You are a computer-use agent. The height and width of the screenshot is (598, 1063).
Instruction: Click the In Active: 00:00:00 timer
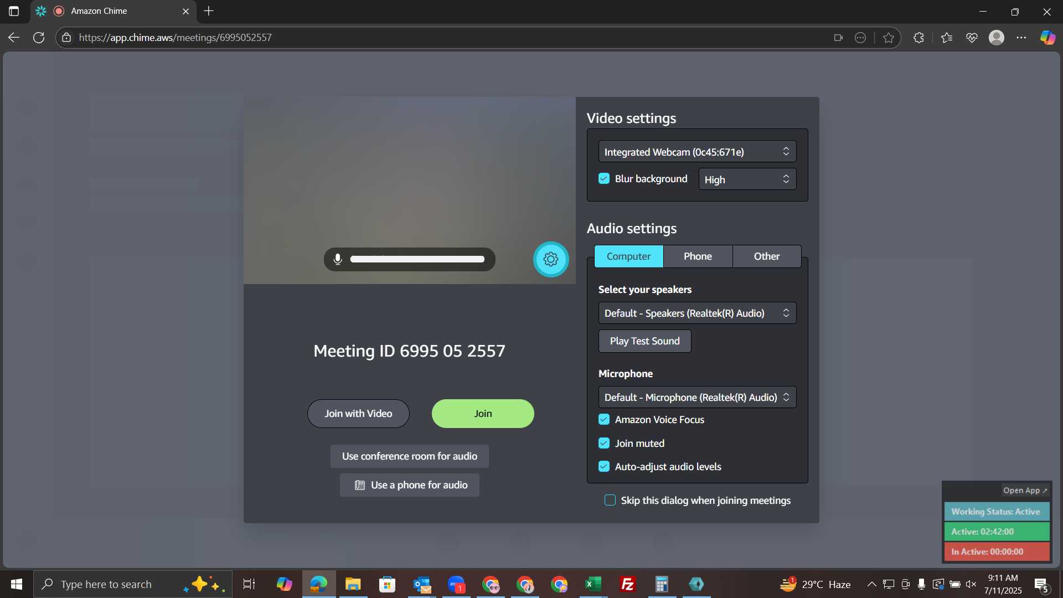coord(997,551)
